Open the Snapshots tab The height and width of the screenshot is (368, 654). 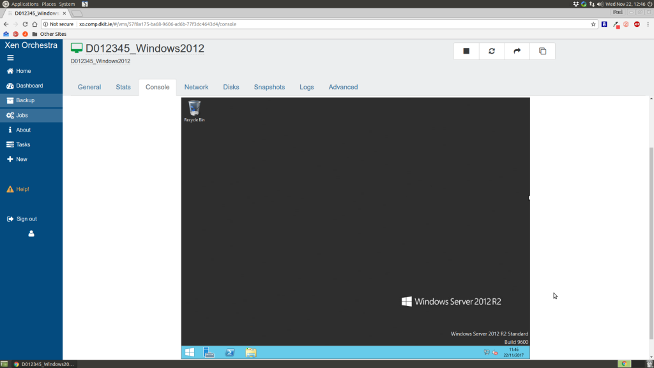pyautogui.click(x=270, y=87)
